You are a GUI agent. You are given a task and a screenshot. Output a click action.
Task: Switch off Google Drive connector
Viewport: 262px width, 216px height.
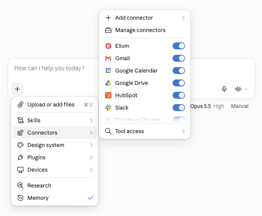pos(179,83)
